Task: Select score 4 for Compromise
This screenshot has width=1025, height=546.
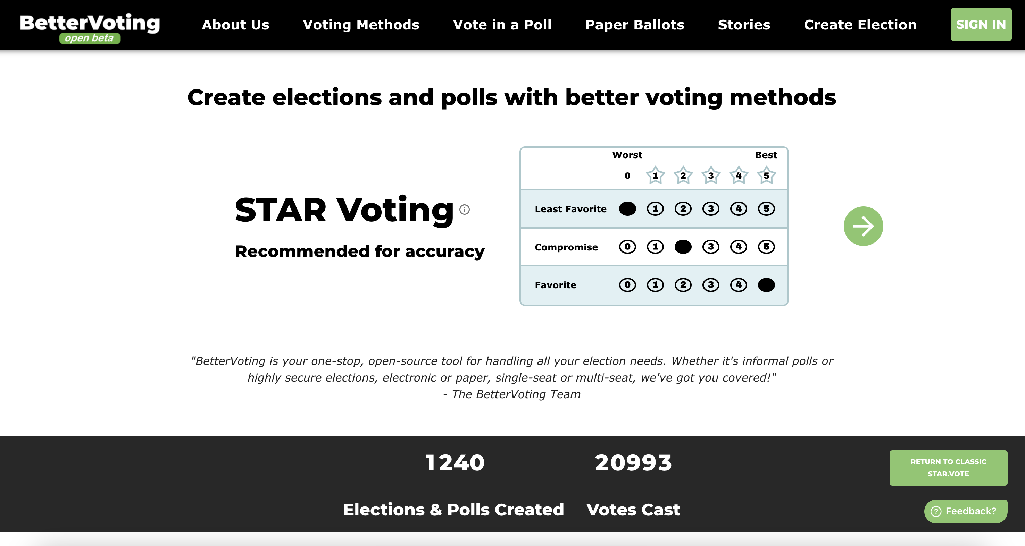Action: tap(739, 247)
